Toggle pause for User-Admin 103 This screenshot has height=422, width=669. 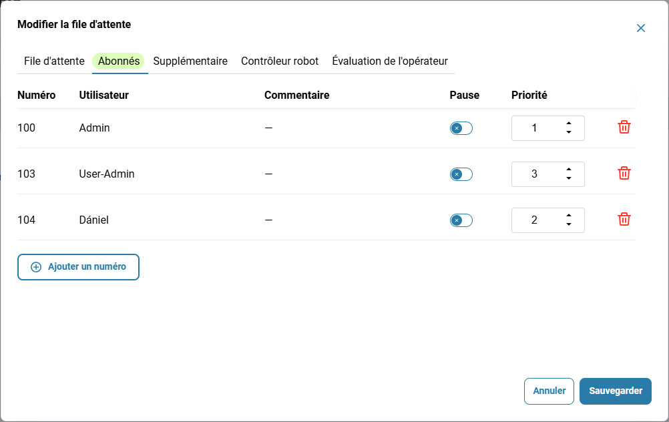461,174
